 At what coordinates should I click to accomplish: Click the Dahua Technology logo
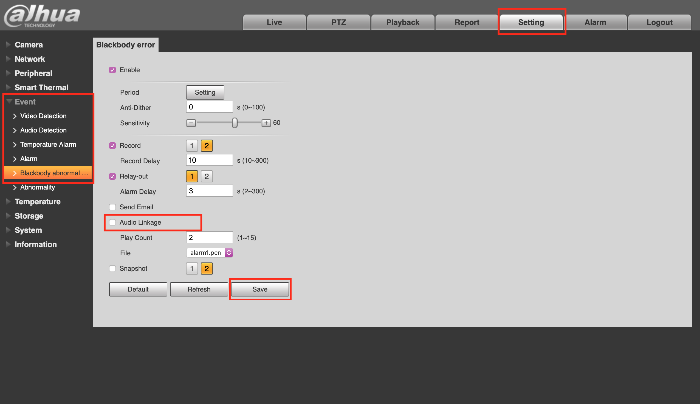point(42,16)
